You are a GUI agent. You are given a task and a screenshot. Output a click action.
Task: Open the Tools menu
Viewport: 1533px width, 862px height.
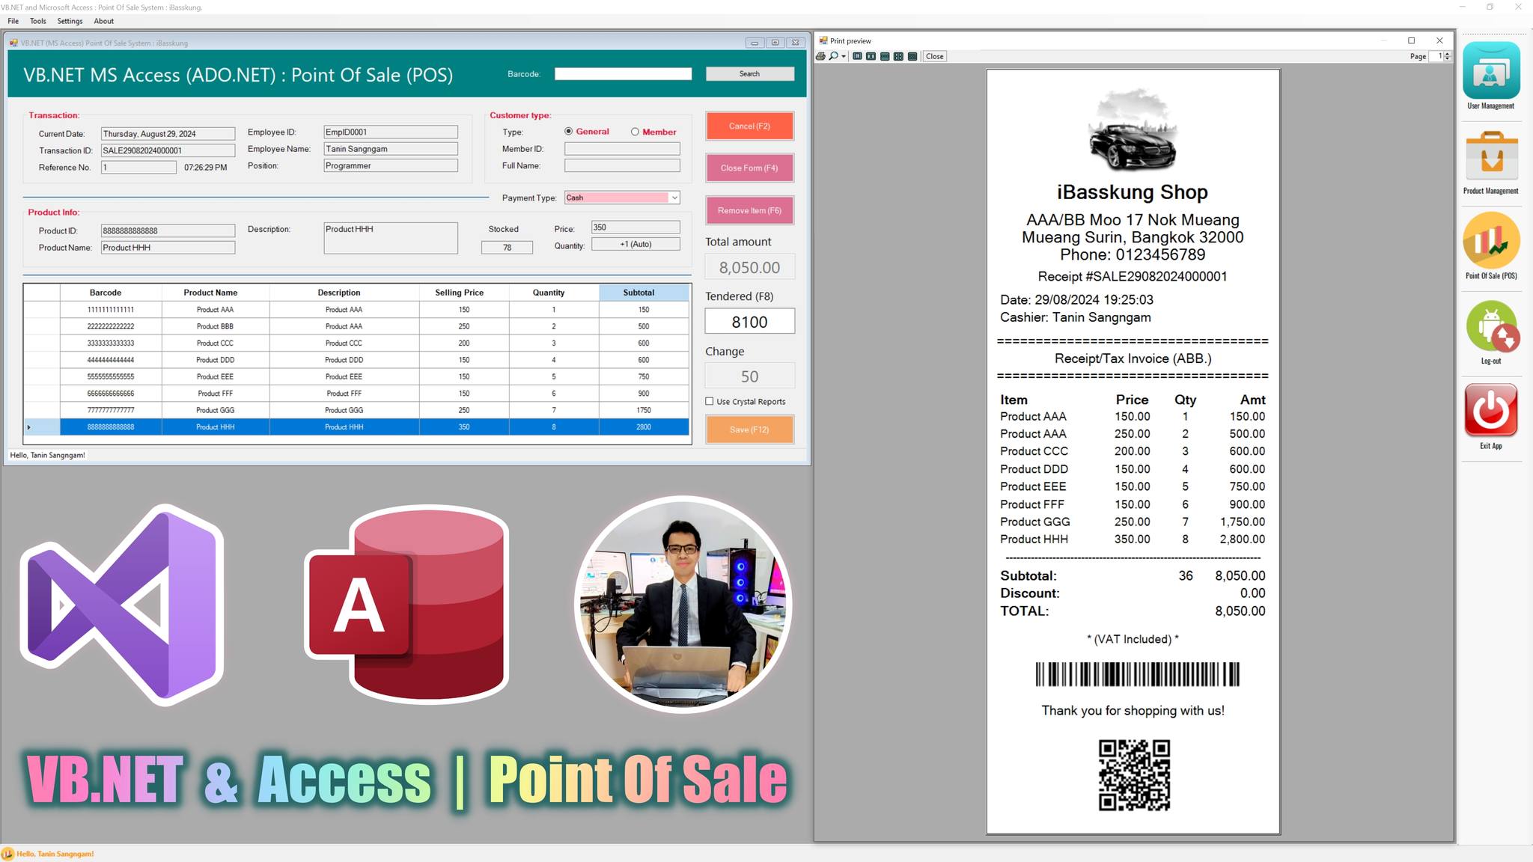click(x=38, y=21)
